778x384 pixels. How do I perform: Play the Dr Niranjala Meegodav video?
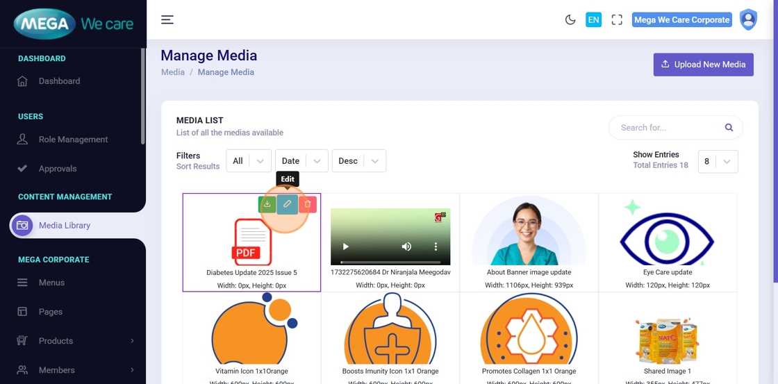tap(346, 247)
